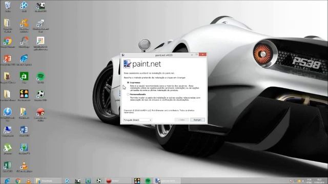Click the clock in the system tray
Screen dimensions: 328x184
coord(319,181)
